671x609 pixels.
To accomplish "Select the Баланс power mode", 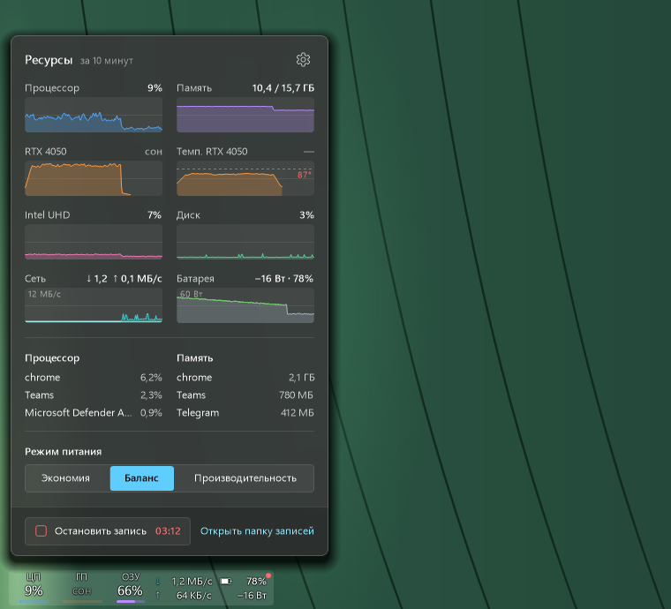I will (141, 478).
